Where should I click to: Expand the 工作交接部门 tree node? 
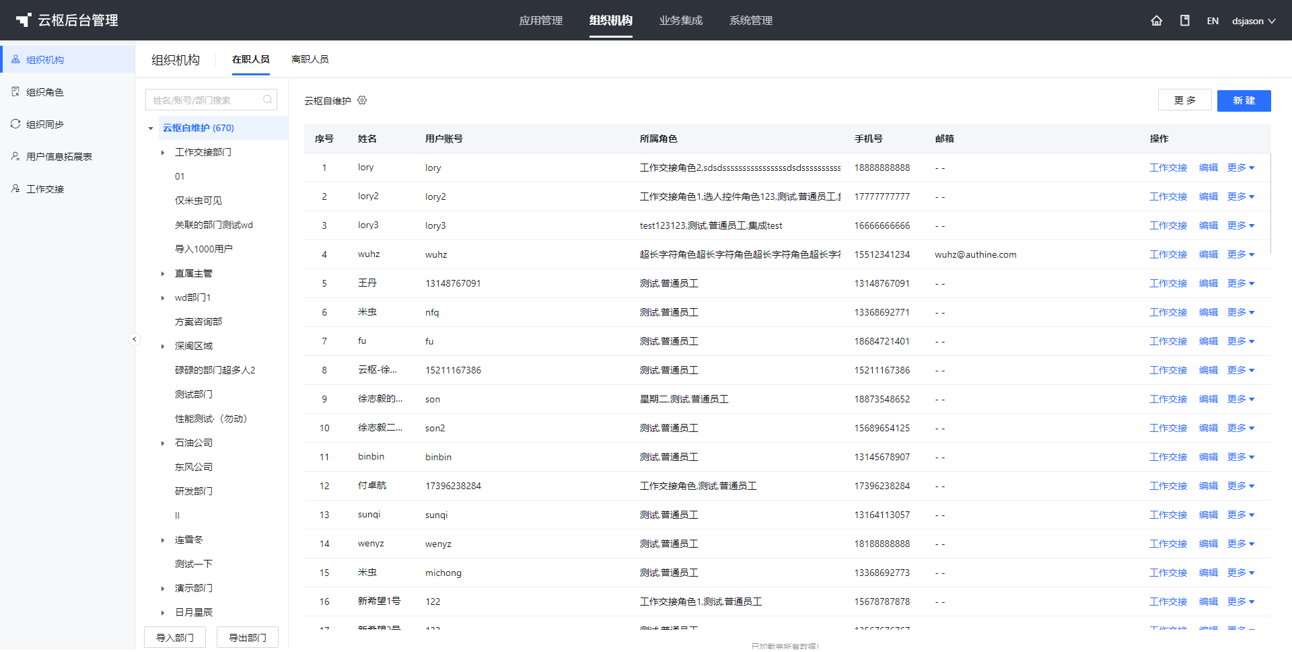[x=163, y=152]
